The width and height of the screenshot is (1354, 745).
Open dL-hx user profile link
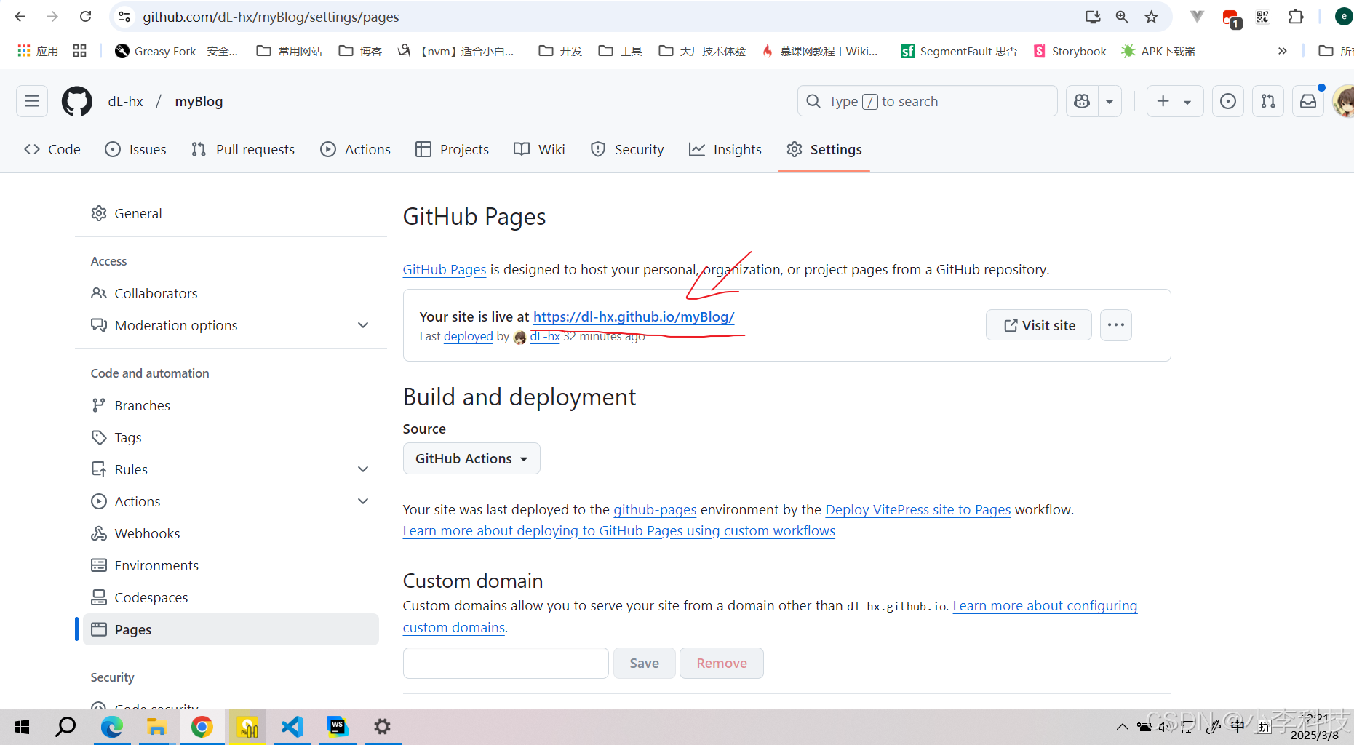[x=545, y=336]
